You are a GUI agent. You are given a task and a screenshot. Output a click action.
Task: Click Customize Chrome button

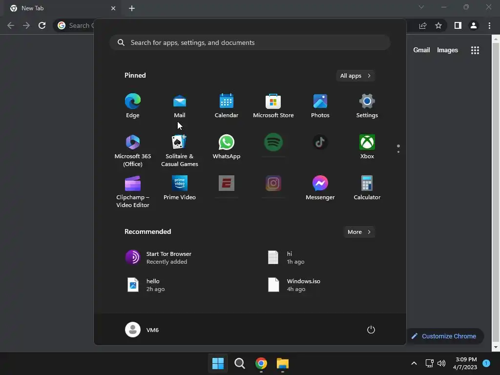444,336
